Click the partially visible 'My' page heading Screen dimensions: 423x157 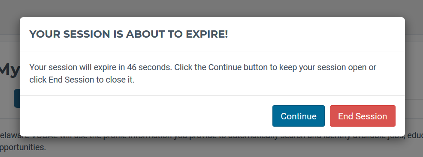click(10, 71)
